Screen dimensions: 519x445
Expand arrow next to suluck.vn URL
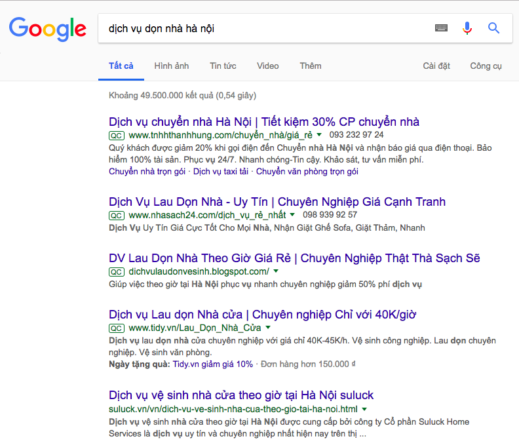[364, 409]
